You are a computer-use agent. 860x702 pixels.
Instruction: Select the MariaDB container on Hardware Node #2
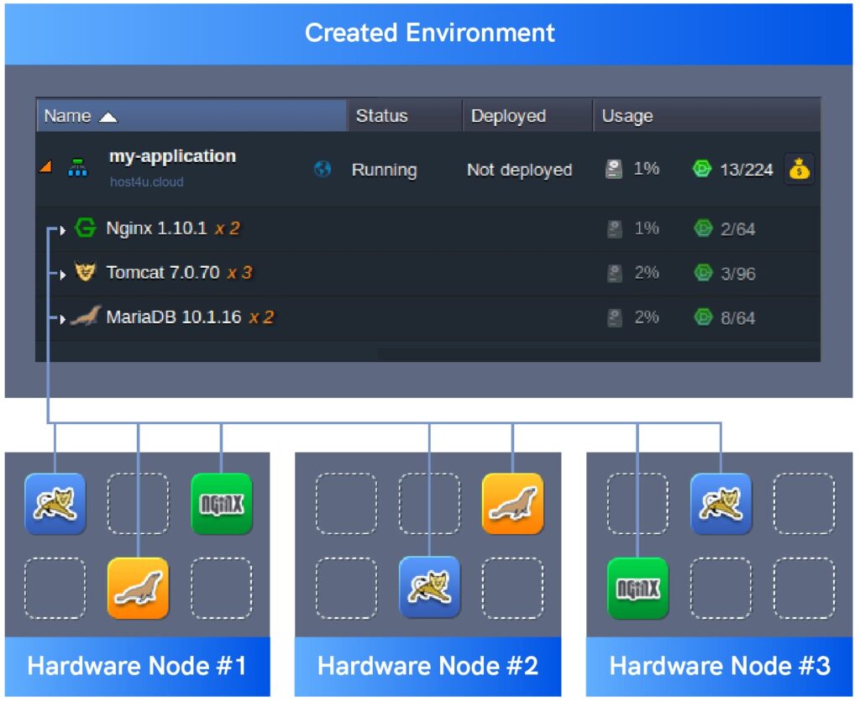pyautogui.click(x=513, y=504)
